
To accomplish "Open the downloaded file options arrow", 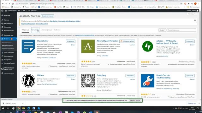I will (x=23, y=103).
